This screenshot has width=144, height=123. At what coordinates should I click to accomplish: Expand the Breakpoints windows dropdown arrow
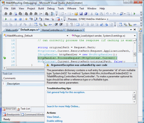62,19
